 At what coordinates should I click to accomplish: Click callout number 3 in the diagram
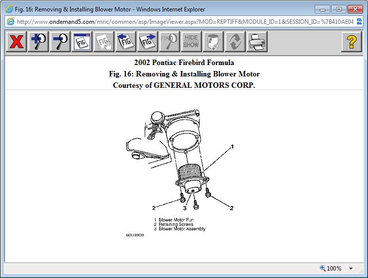pos(185,208)
